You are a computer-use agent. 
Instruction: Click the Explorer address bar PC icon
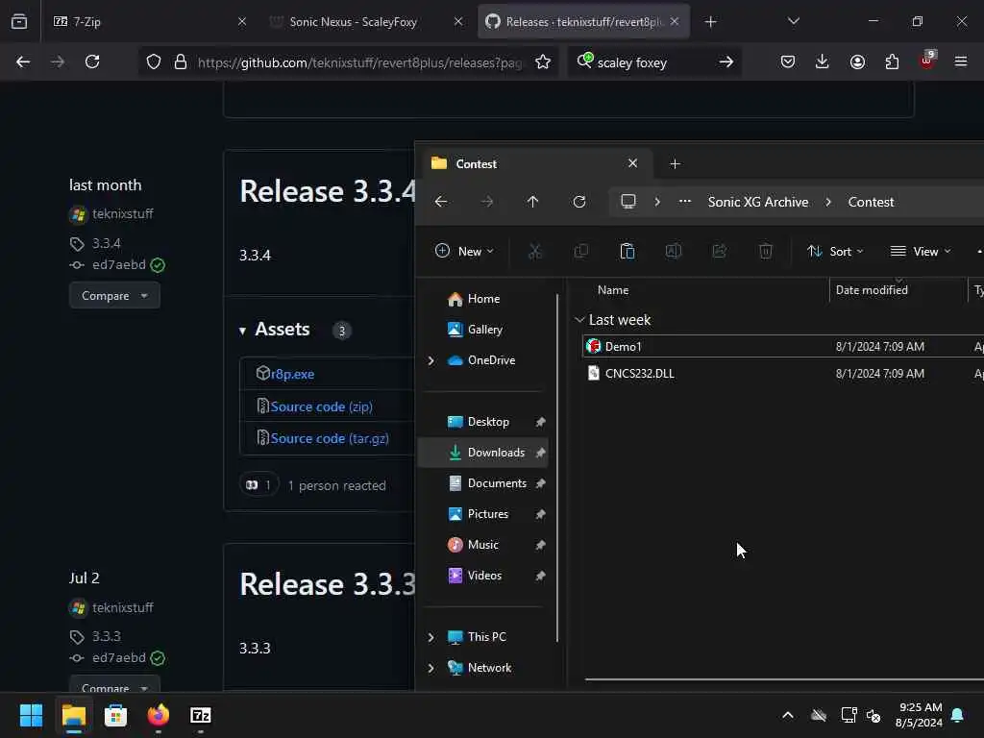(x=628, y=202)
